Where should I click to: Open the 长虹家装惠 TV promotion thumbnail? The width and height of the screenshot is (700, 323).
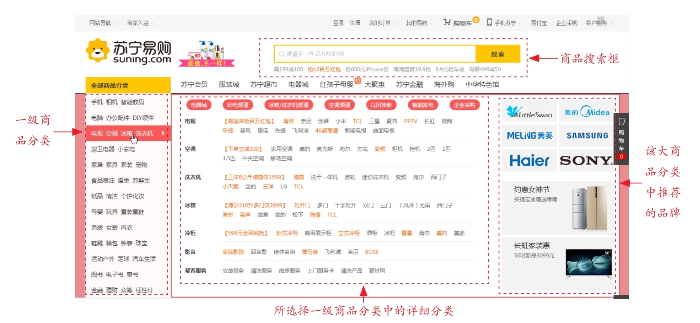tap(588, 263)
